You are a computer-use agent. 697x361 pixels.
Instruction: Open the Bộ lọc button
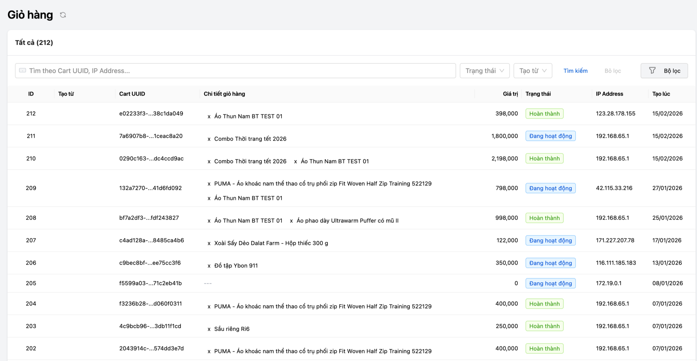[664, 71]
